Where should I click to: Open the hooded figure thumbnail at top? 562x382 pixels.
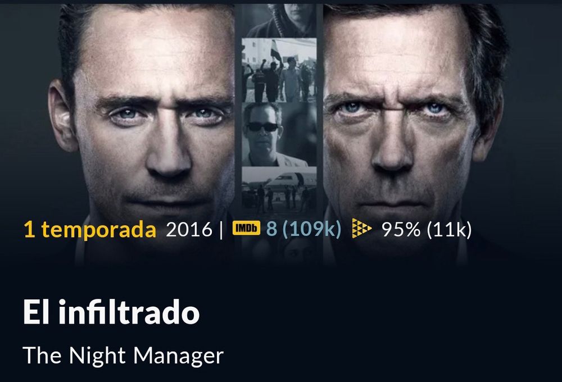[279, 20]
